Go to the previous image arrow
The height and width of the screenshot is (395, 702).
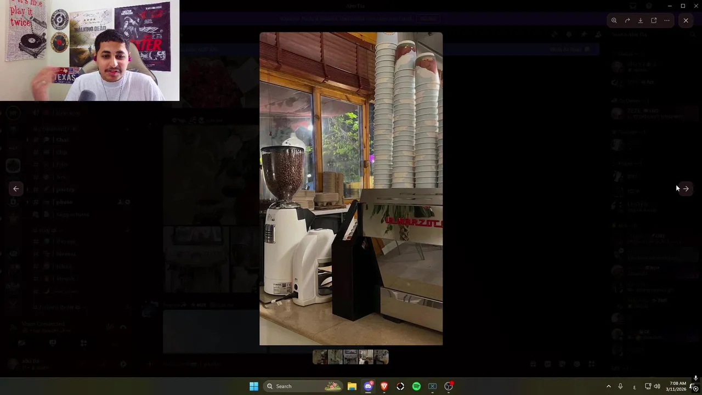click(16, 189)
